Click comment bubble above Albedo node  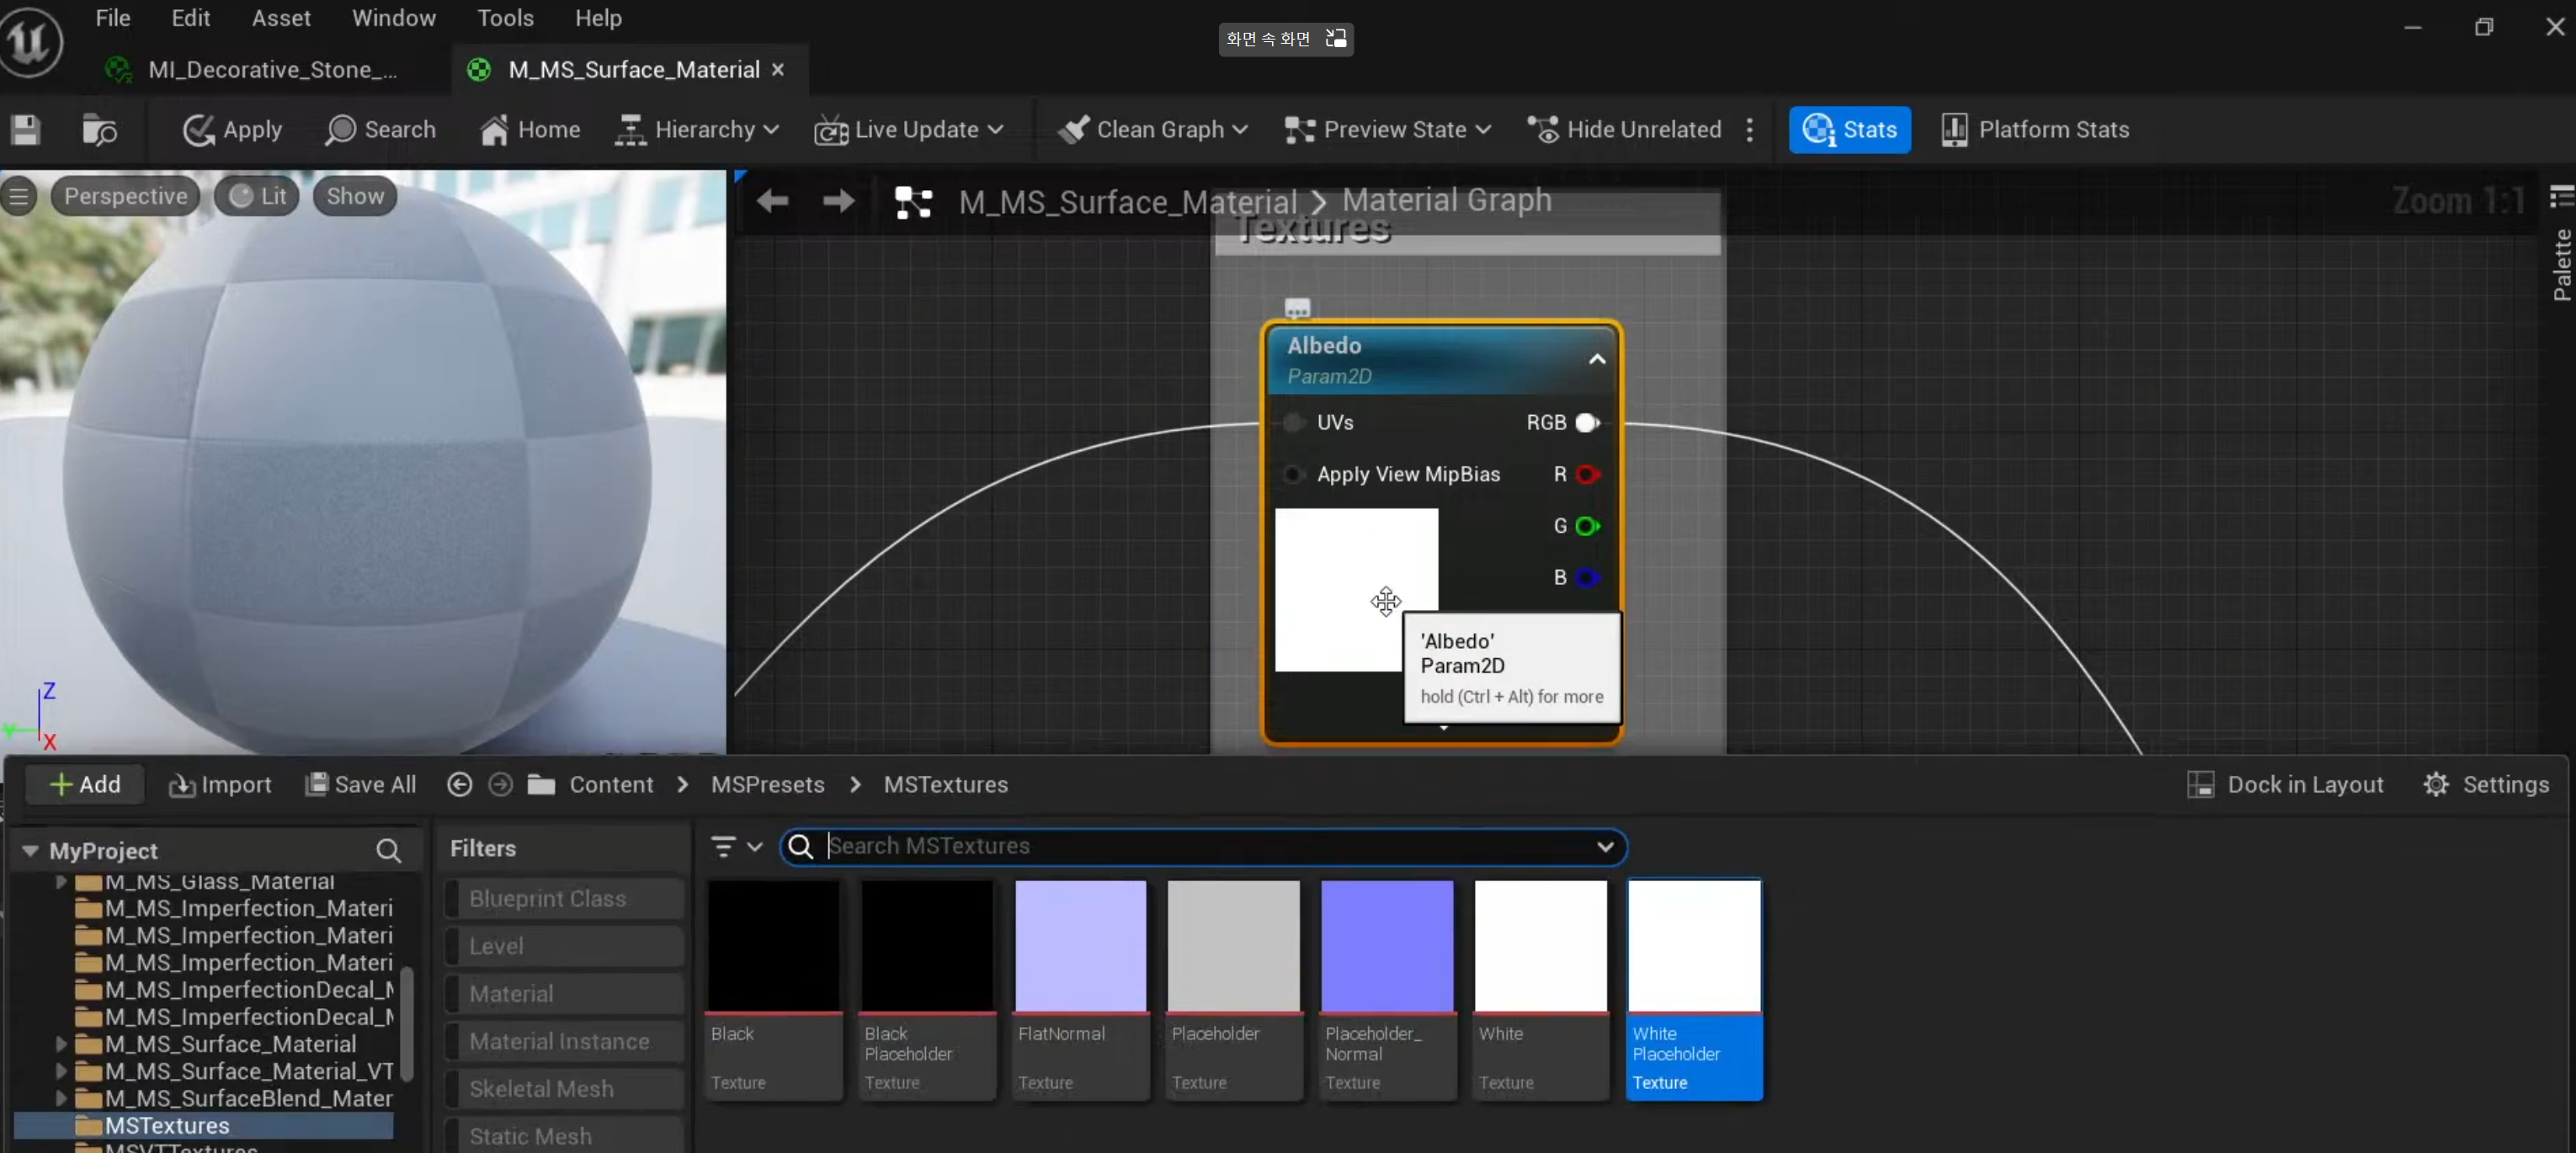pyautogui.click(x=1297, y=307)
